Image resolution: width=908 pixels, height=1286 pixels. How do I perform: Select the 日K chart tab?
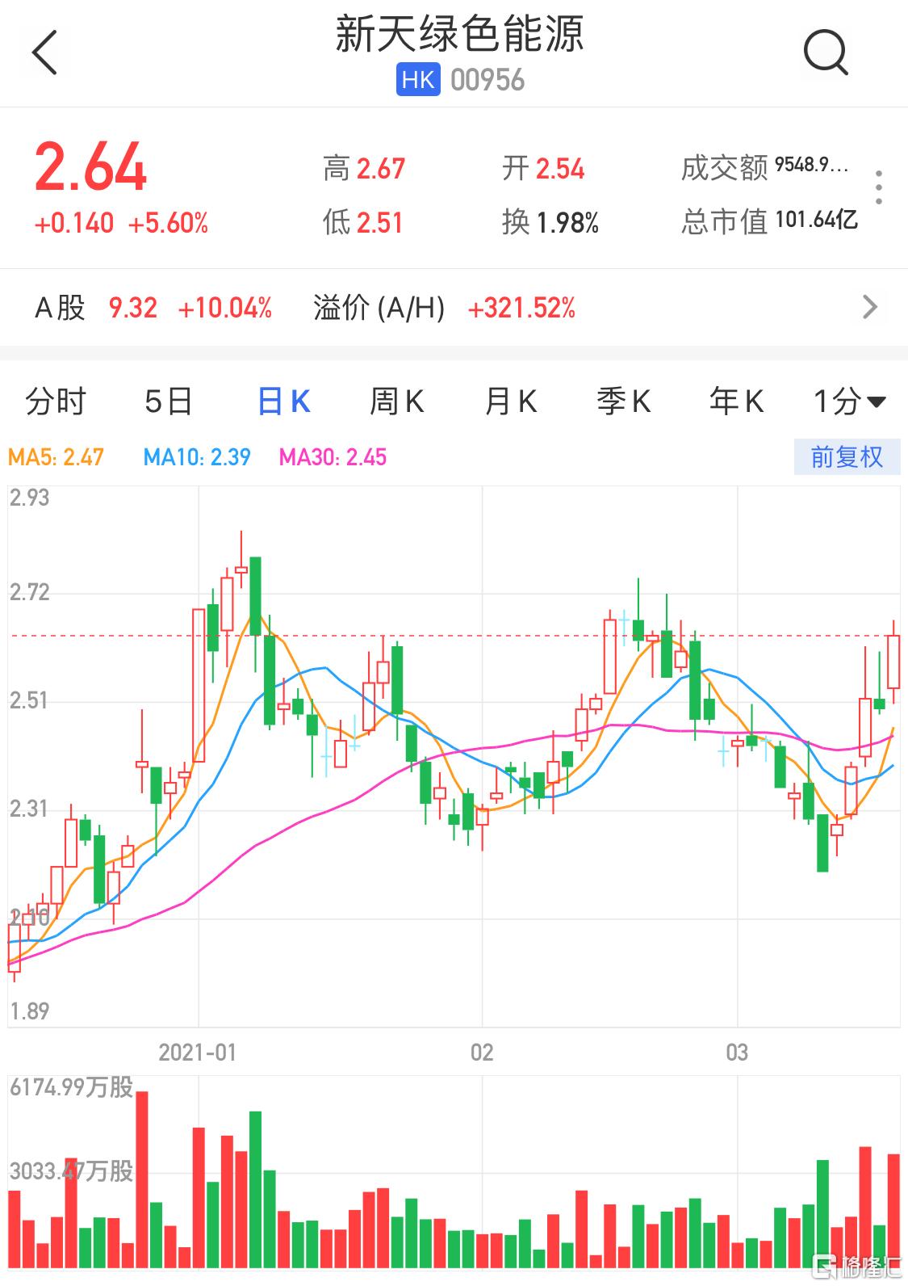tap(283, 401)
